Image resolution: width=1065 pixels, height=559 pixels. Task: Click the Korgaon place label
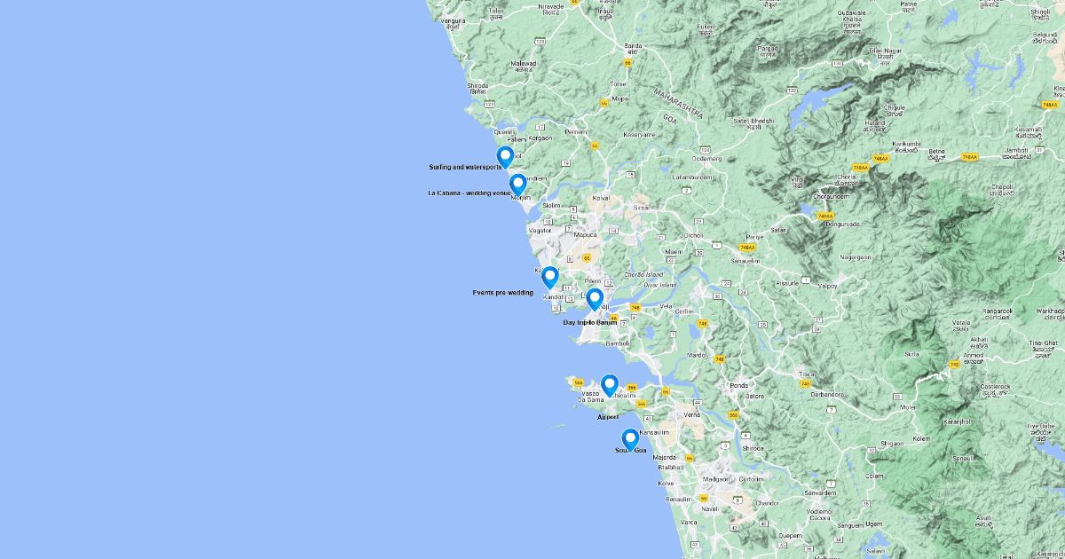click(x=540, y=138)
